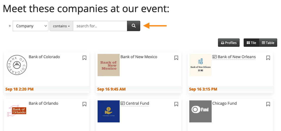Open the Company field dropdown
This screenshot has width=281, height=131.
(30, 26)
